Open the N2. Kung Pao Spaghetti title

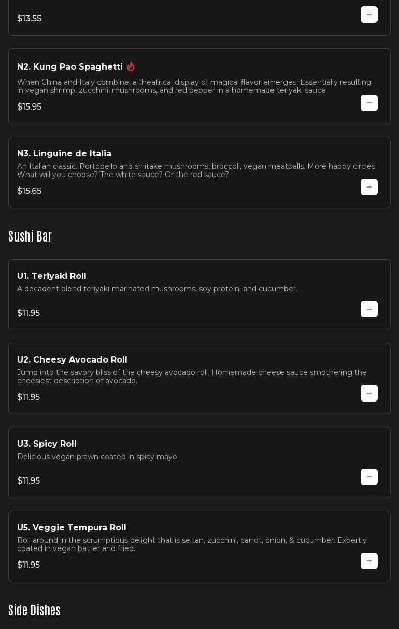point(70,67)
